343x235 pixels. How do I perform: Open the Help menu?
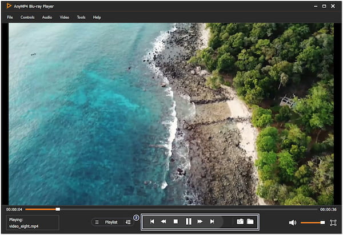[97, 17]
